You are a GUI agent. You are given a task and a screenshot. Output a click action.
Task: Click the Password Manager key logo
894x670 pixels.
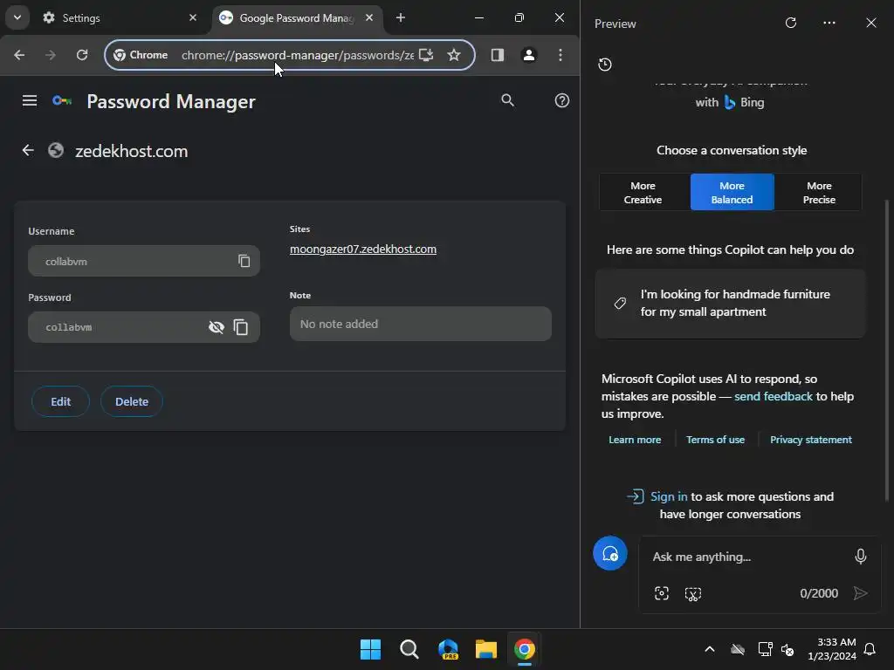(62, 101)
